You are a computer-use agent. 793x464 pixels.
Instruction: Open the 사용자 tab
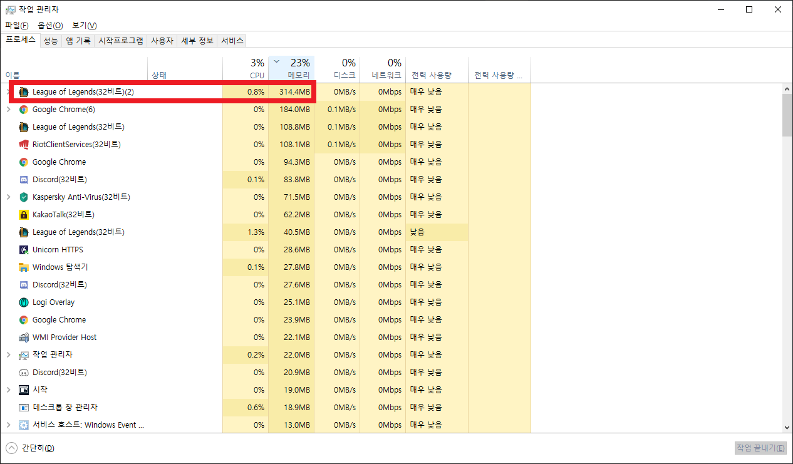coord(162,41)
